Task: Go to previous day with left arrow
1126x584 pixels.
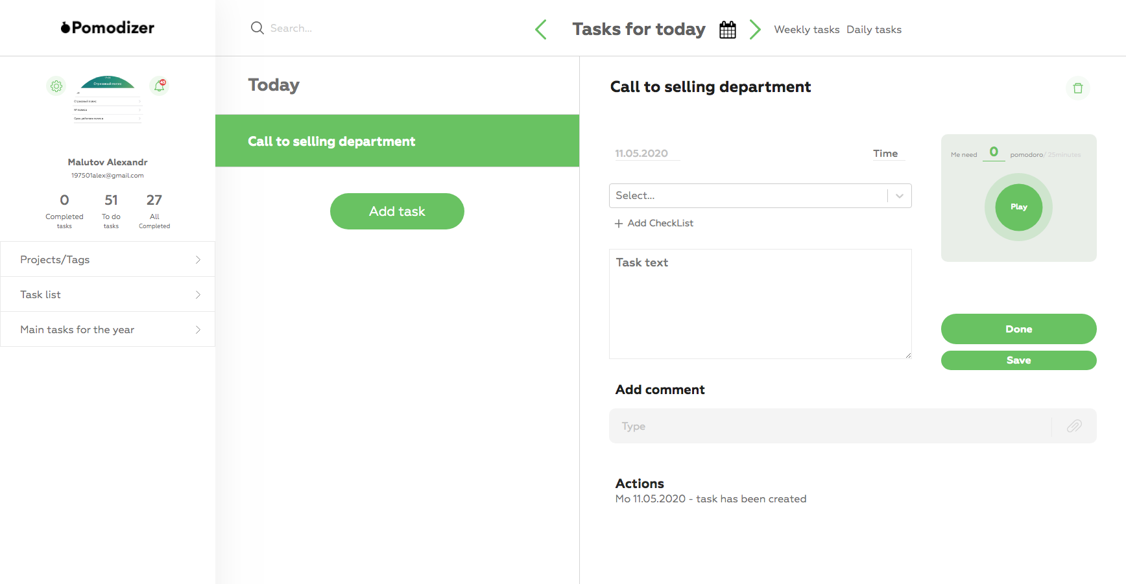Action: pyautogui.click(x=541, y=29)
